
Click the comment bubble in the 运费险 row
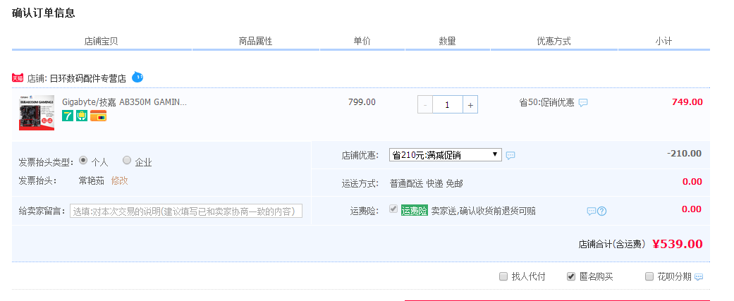(592, 211)
